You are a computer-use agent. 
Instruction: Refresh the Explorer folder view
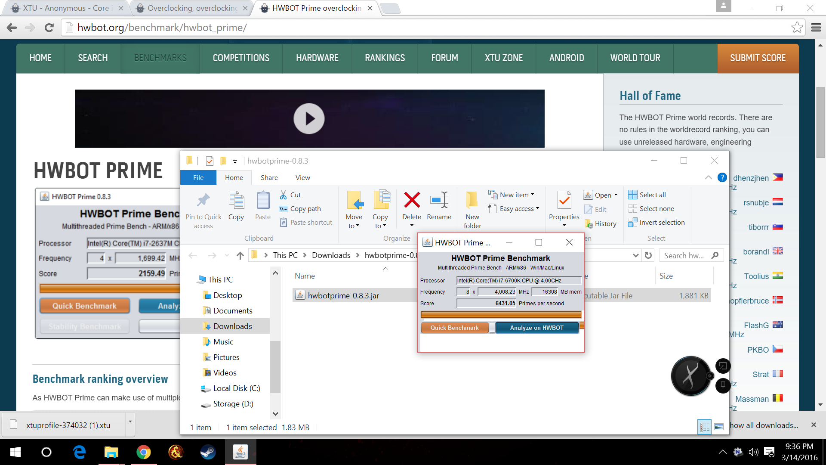648,255
